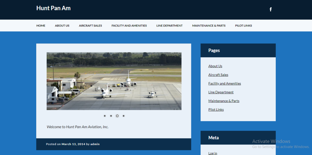The image size is (312, 155).
Task: Open Pilot Links in the navigation bar
Action: pos(243,26)
